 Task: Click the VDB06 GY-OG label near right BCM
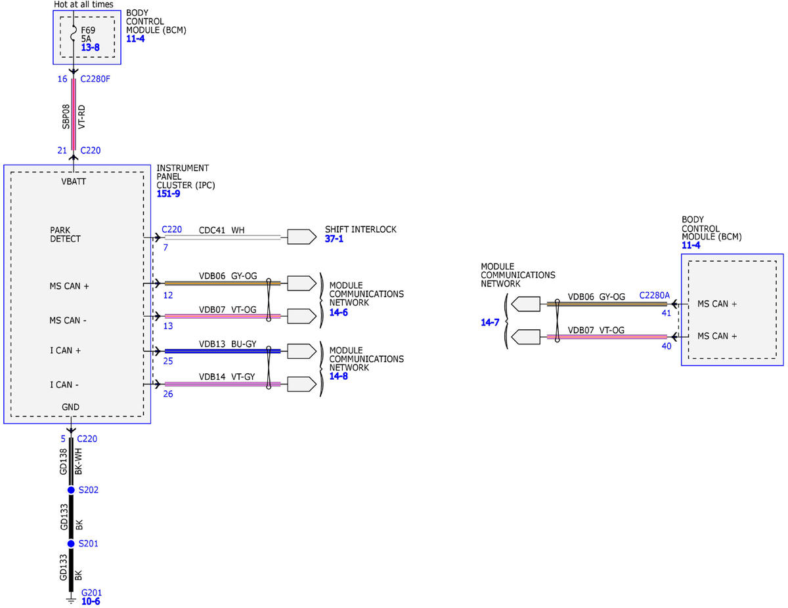(x=597, y=297)
